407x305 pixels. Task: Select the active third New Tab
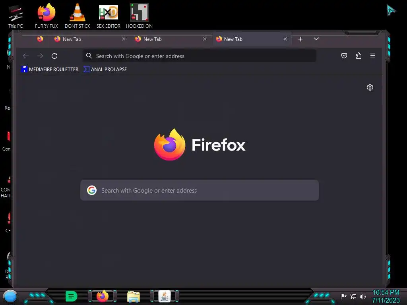tap(252, 39)
